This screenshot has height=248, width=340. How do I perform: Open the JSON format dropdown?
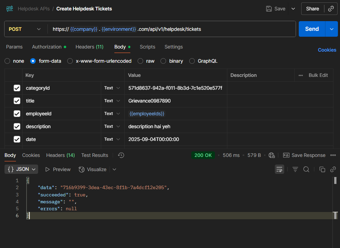point(21,169)
